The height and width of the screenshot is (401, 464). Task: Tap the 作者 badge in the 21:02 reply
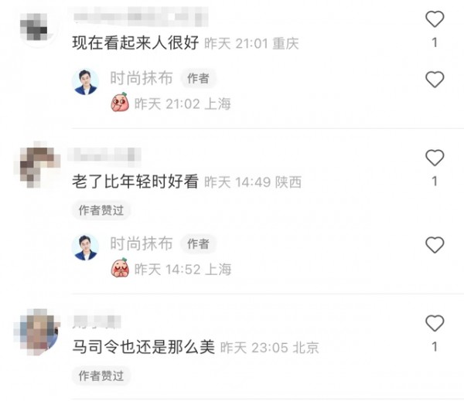coord(198,78)
